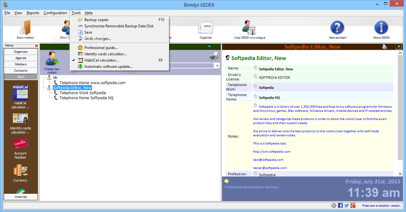Click the Facebook icon in status bar
The image size is (406, 212).
(x=340, y=205)
